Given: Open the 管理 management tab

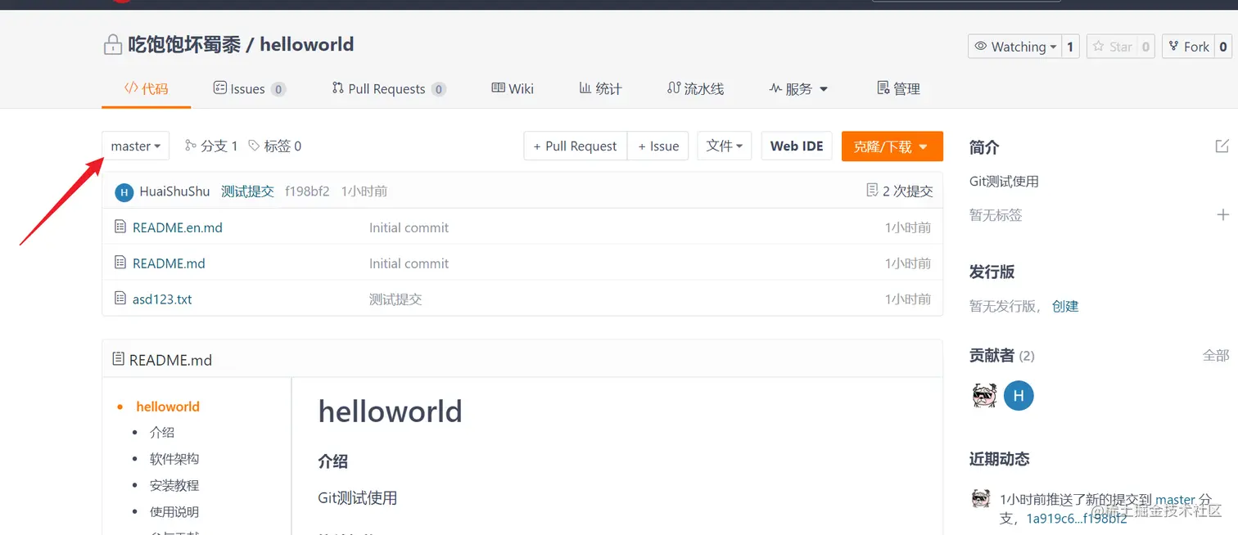Looking at the screenshot, I should [x=898, y=88].
